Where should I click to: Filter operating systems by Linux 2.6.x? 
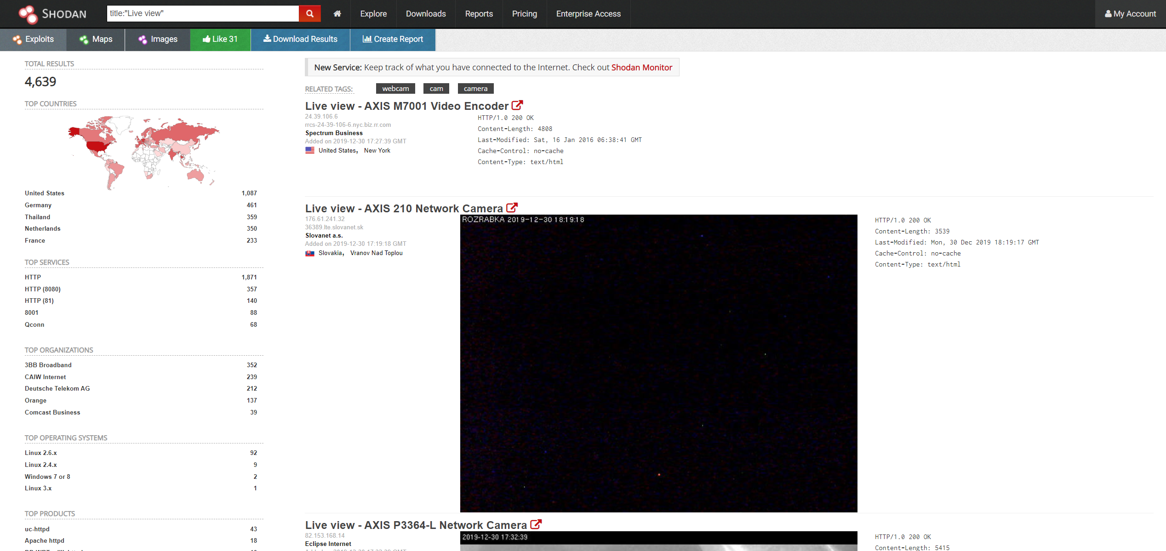coord(41,453)
